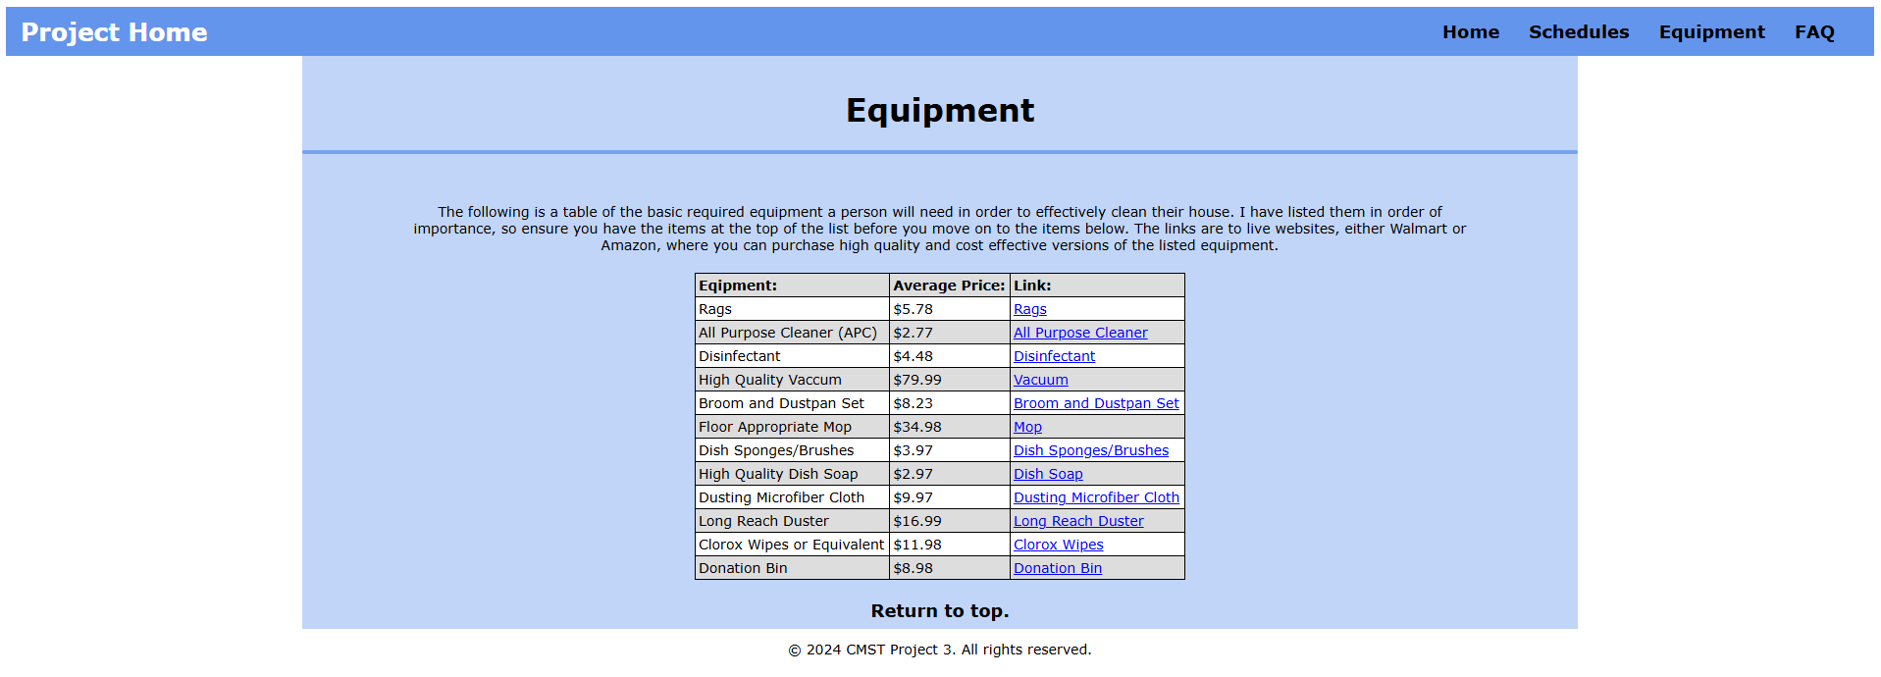The height and width of the screenshot is (677, 1881).
Task: Click Return to top
Action: [x=940, y=611]
